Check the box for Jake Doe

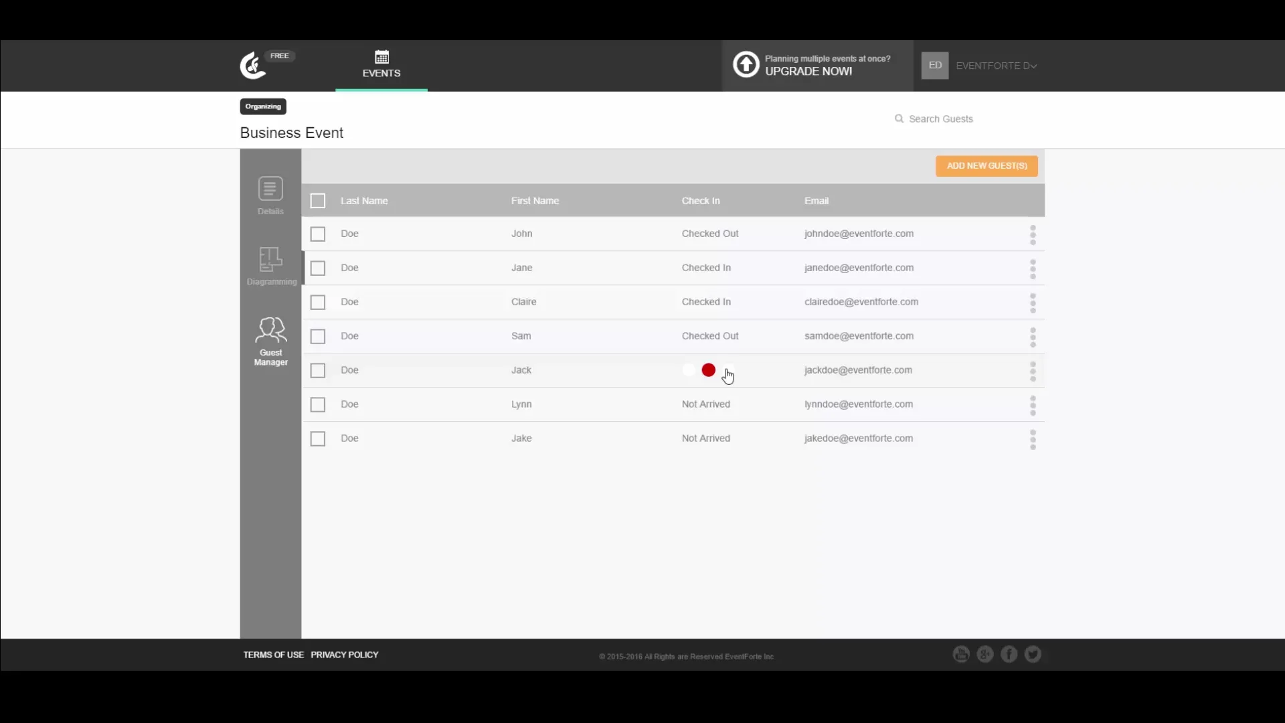[x=318, y=439]
